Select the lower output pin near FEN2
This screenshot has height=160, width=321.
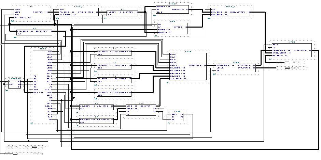tap(288, 68)
